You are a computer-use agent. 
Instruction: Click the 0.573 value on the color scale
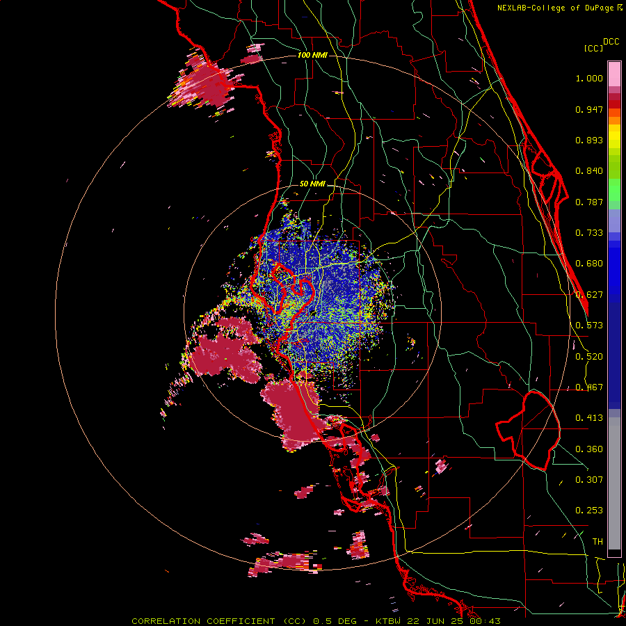click(589, 326)
